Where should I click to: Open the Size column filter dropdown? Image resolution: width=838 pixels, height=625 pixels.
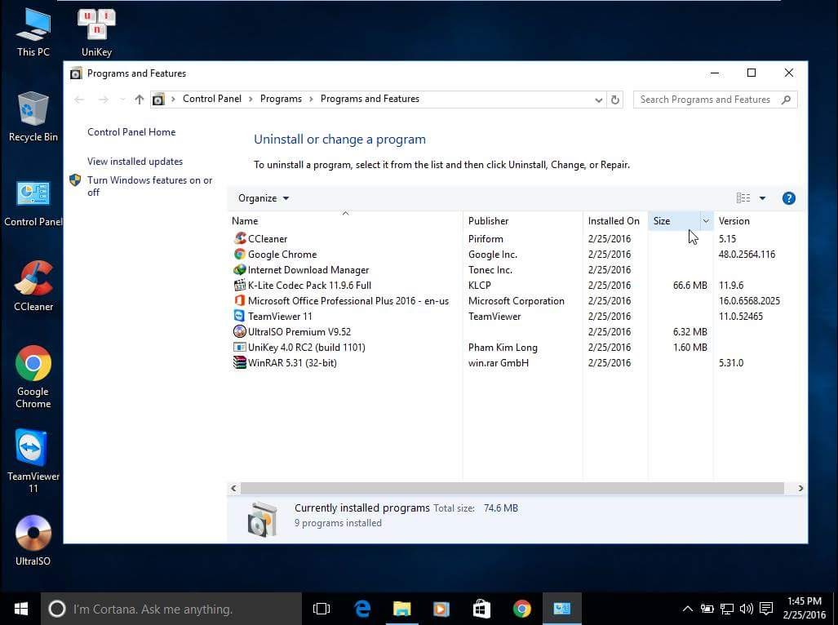click(x=706, y=220)
